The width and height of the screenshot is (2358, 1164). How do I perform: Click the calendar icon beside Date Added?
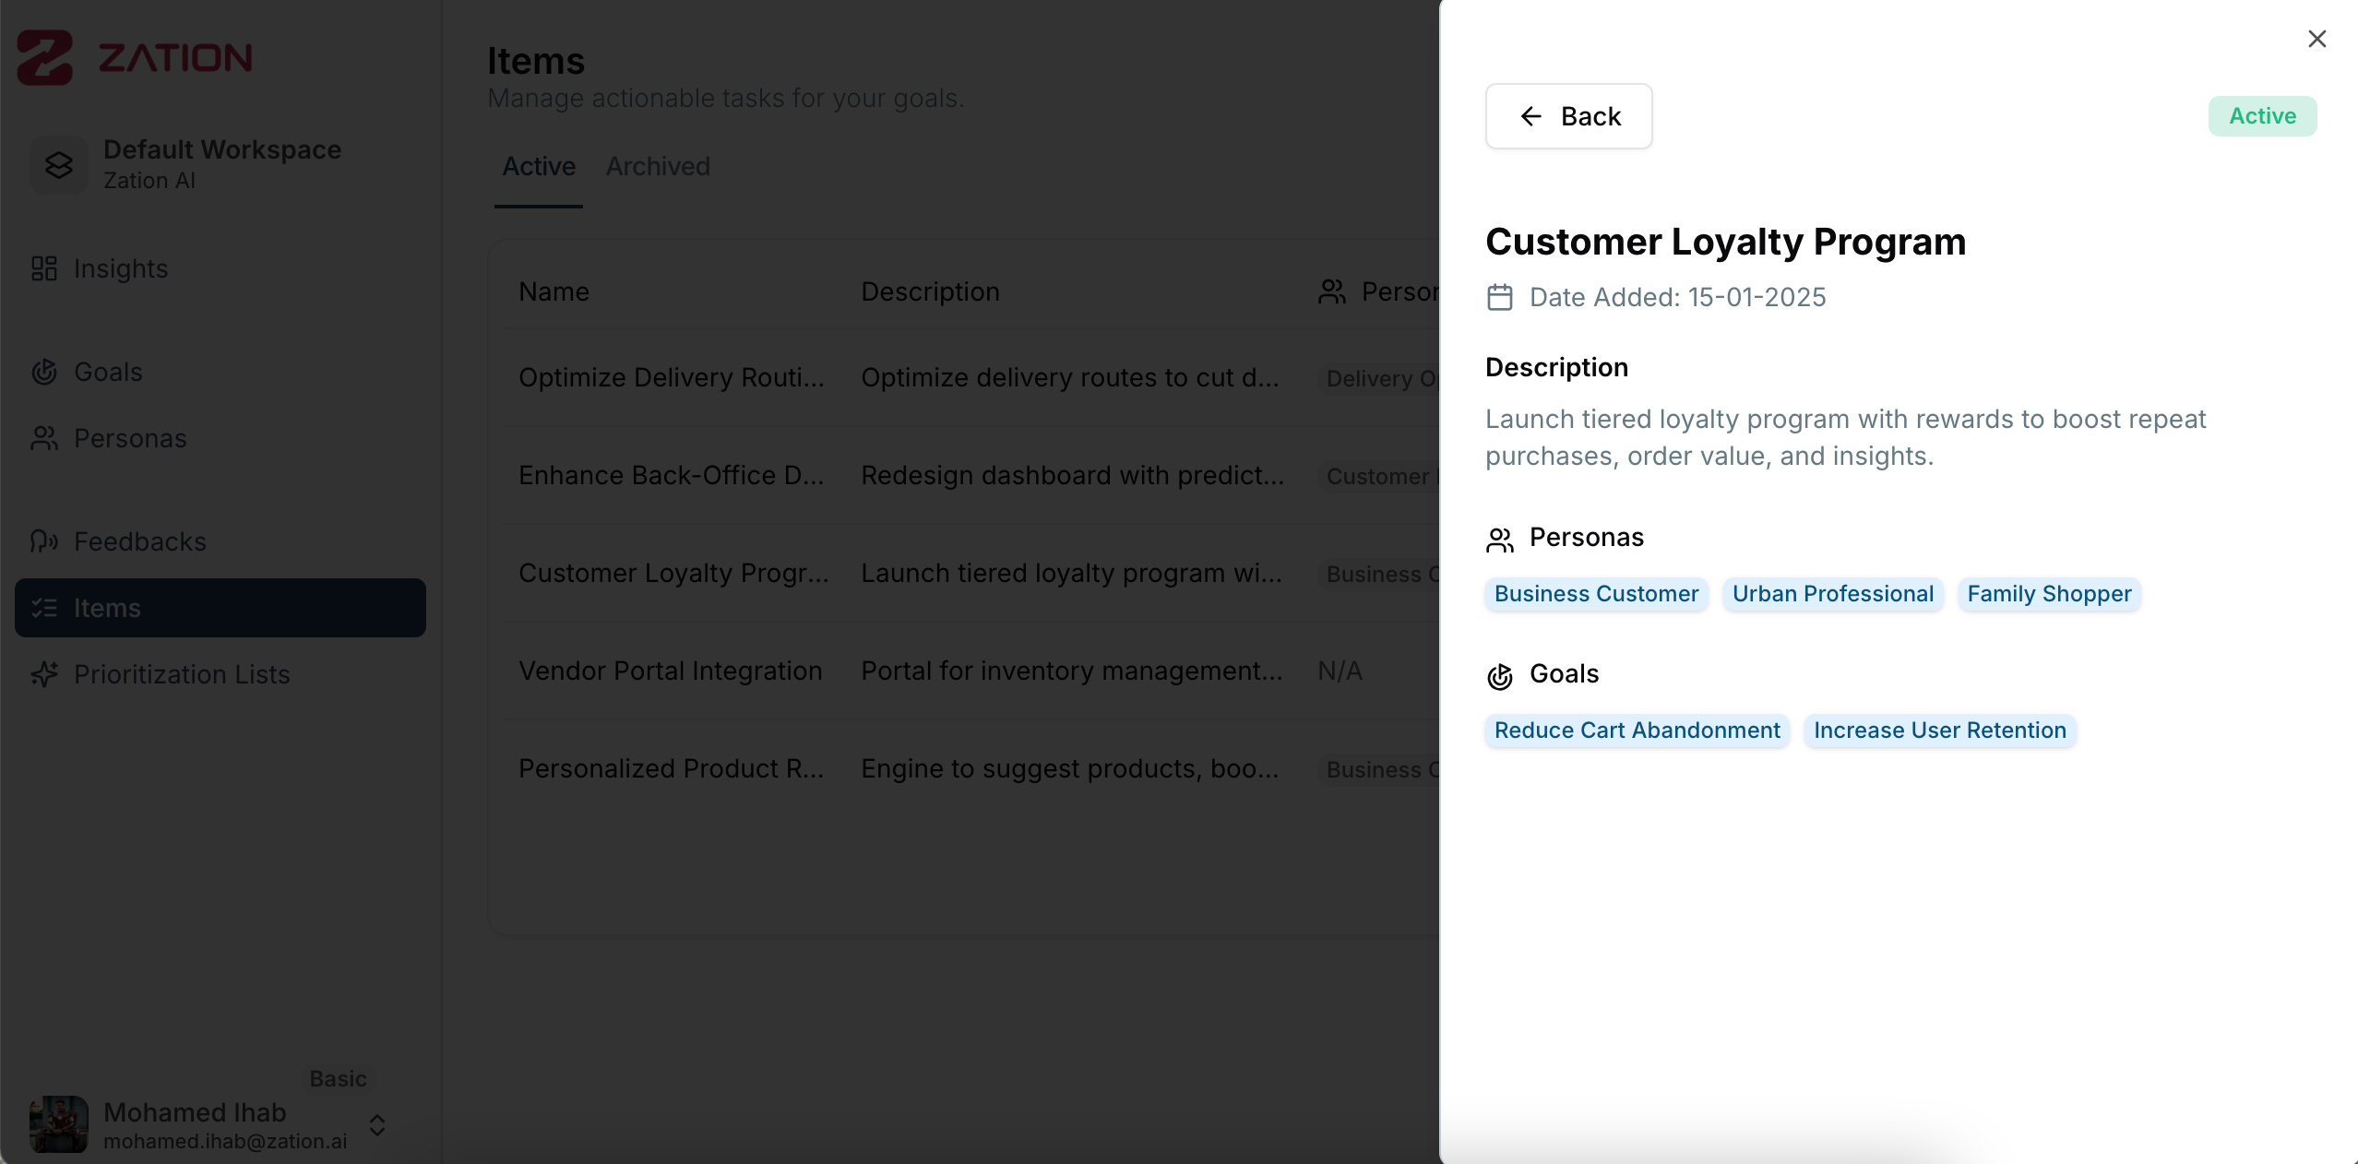[1500, 298]
